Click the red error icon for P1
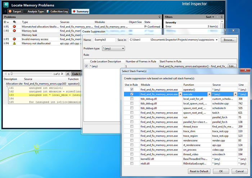This screenshot has width=252, height=178. coord(14,27)
